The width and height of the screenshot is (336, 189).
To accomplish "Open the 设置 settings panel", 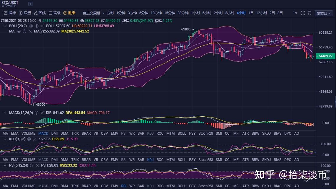I will pyautogui.click(x=25, y=13).
